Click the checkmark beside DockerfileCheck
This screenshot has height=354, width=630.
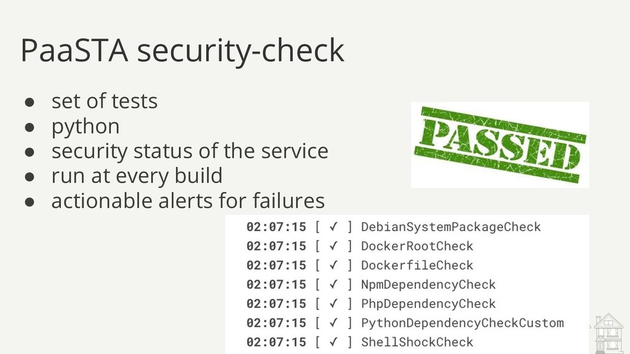point(333,265)
